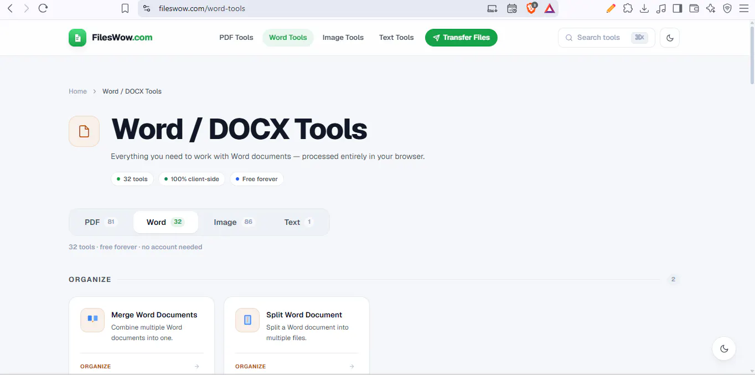Open the extensions puzzle icon
The image size is (755, 375).
(628, 8)
